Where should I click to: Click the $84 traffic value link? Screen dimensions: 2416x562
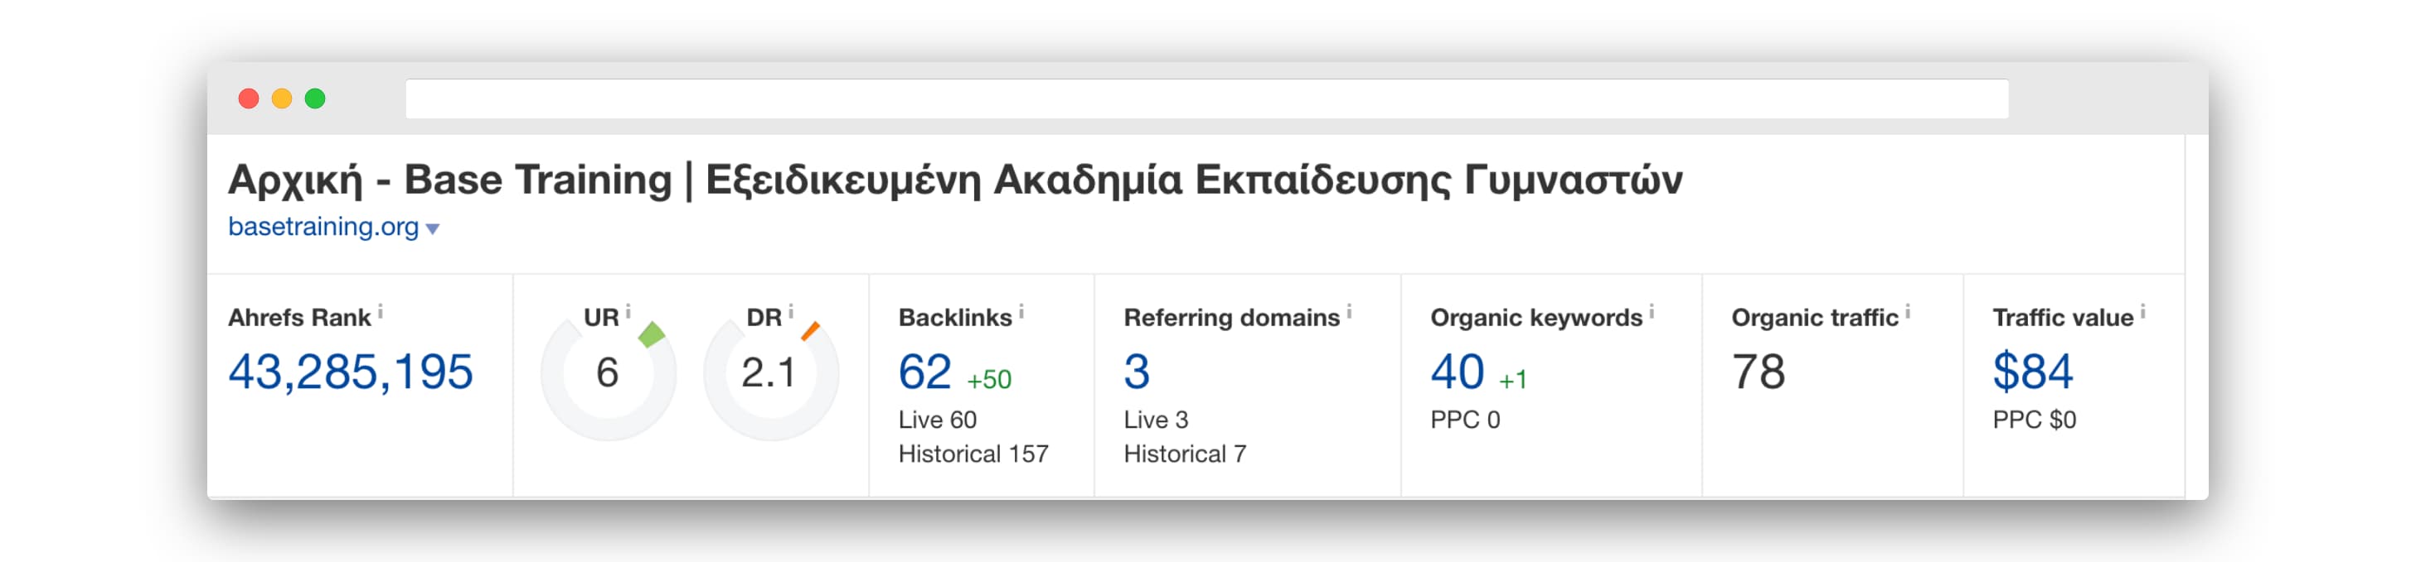click(x=2032, y=372)
